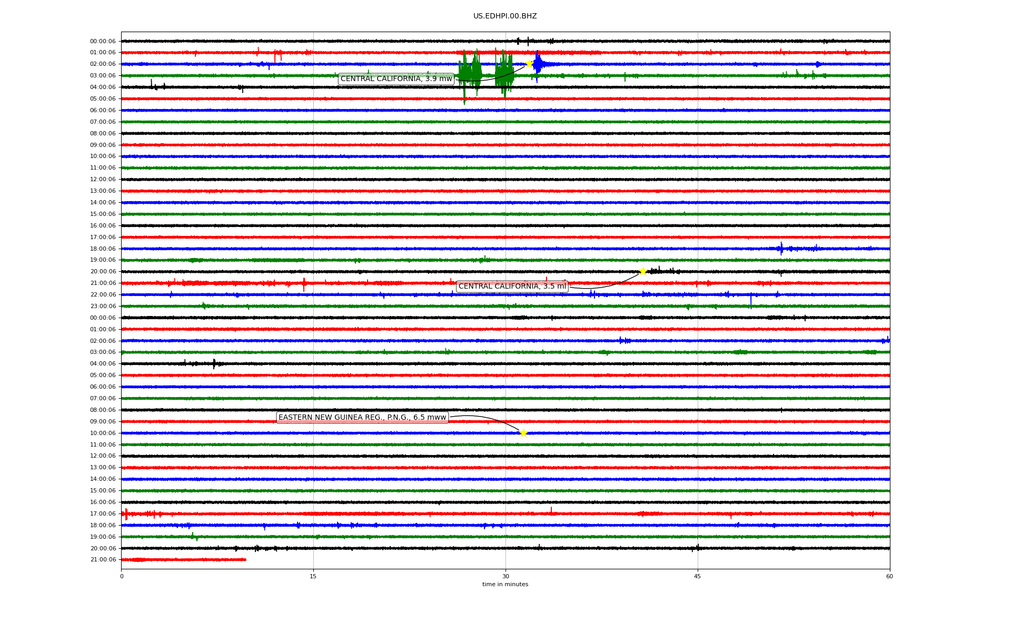Click the US.EDHPI.00.BHZ plot title
Image resolution: width=1011 pixels, height=632 pixels.
click(x=505, y=16)
